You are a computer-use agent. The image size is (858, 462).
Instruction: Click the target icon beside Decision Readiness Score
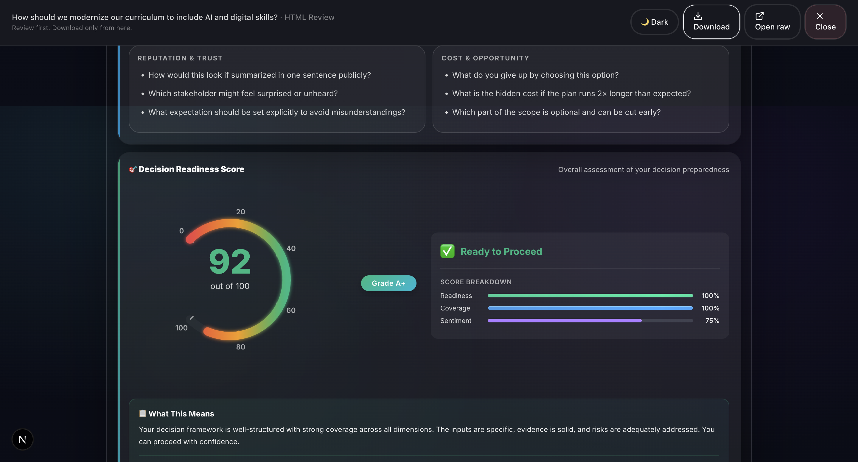(x=133, y=169)
